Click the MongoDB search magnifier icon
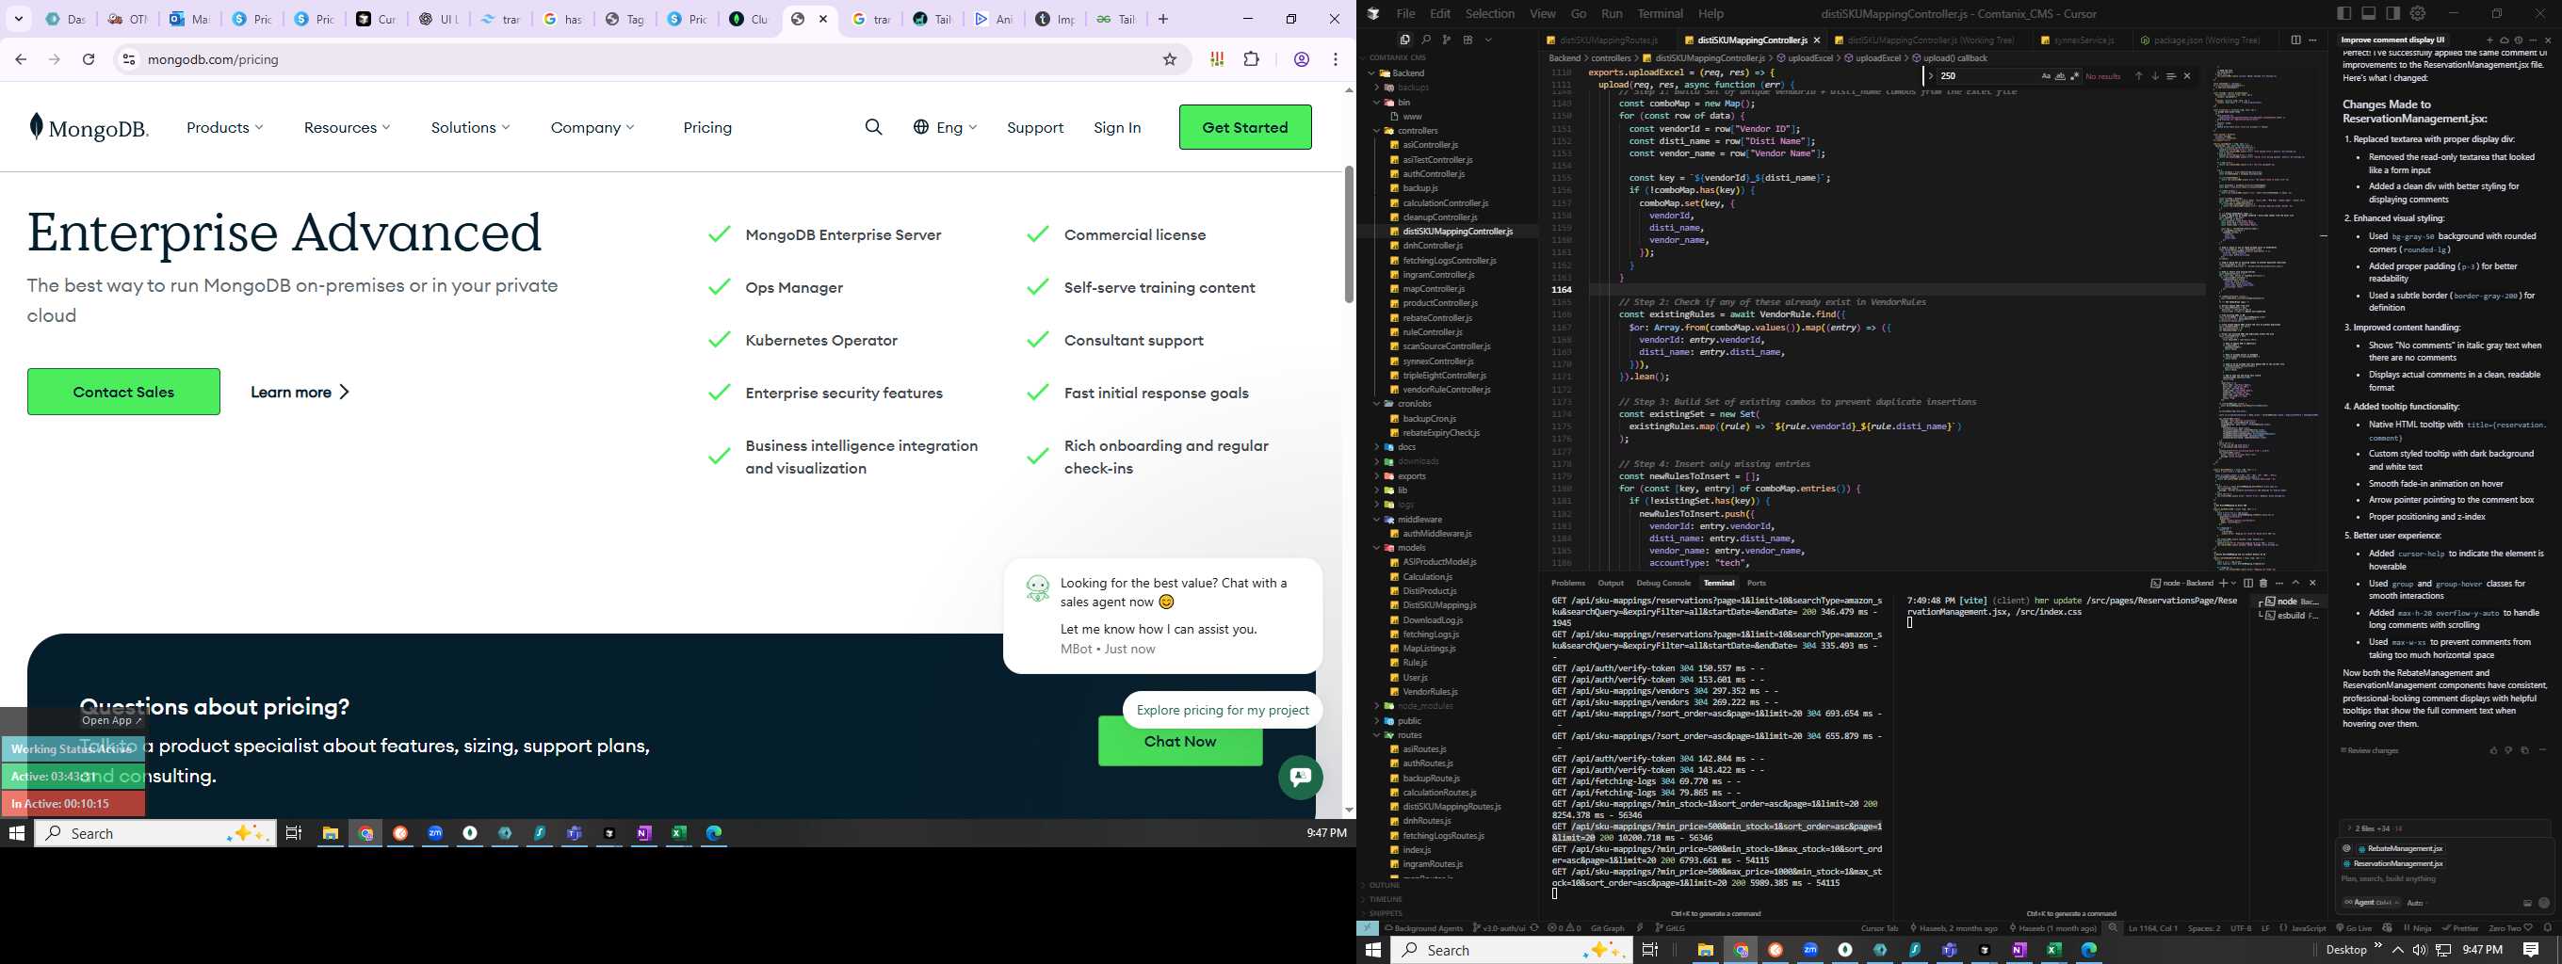 coord(873,127)
